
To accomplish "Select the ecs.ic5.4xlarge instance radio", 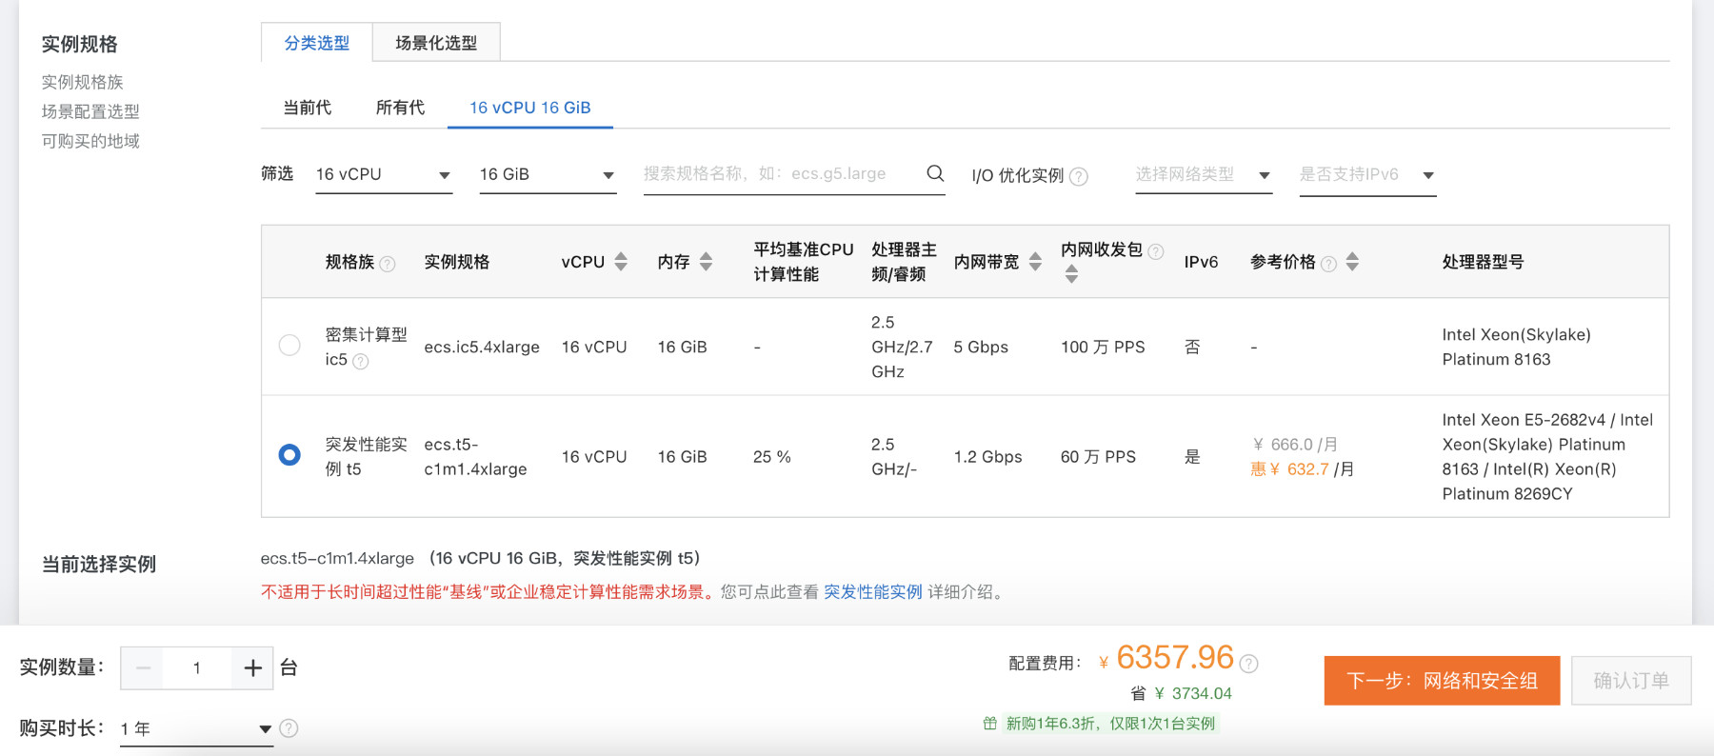I will coord(289,345).
